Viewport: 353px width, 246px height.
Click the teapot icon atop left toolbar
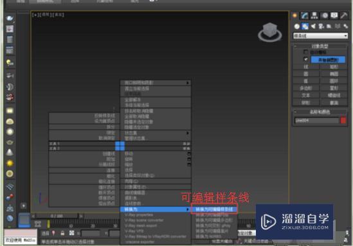pos(10,18)
